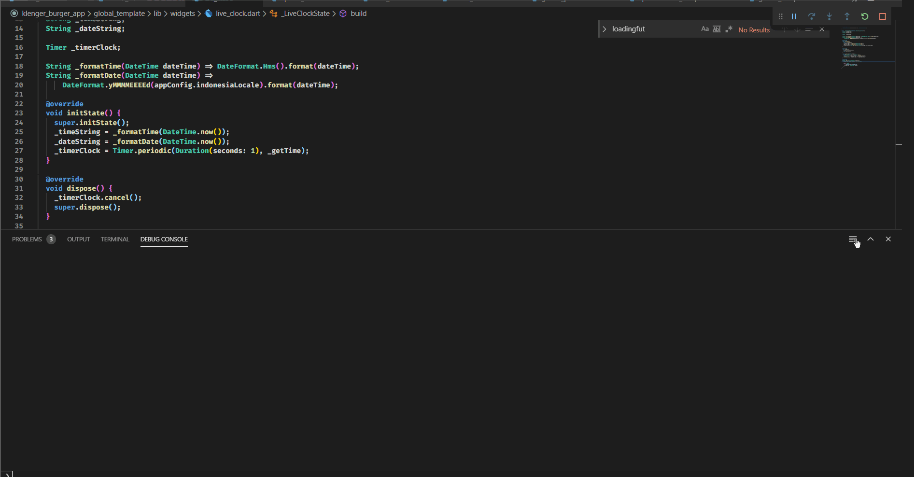This screenshot has height=477, width=914.
Task: Click the Step Over debug icon
Action: click(812, 16)
